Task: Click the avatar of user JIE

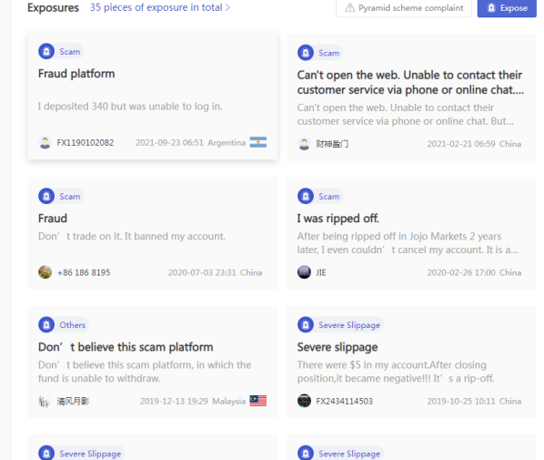Action: [x=304, y=272]
